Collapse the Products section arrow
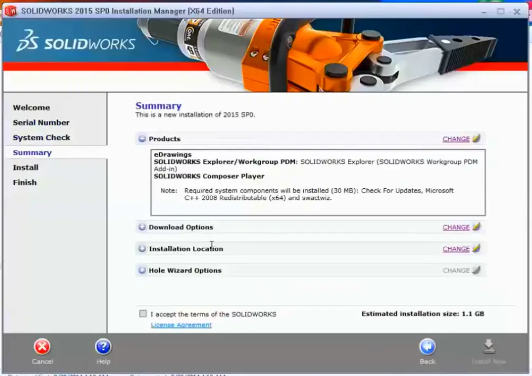The height and width of the screenshot is (376, 532). click(142, 139)
